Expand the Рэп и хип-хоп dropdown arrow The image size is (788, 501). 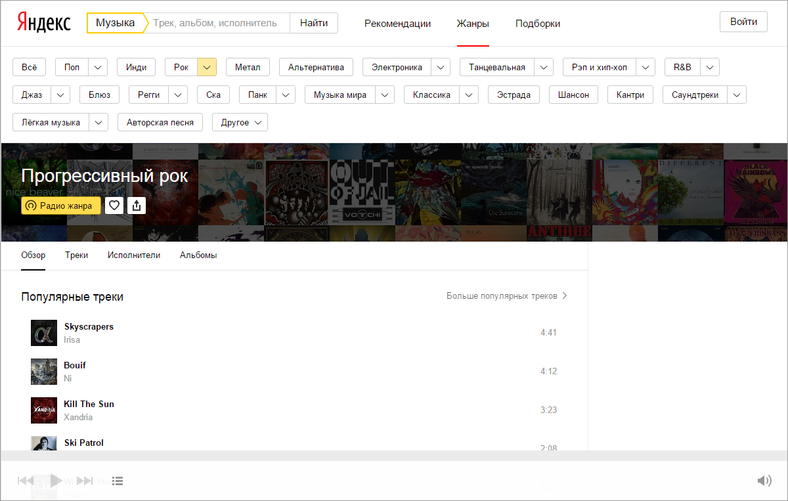pos(646,67)
